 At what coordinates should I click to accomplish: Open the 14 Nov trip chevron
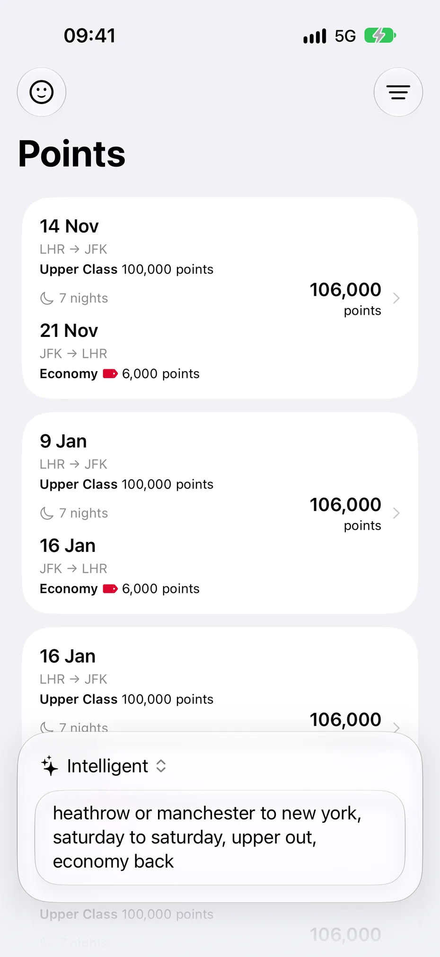coord(396,298)
